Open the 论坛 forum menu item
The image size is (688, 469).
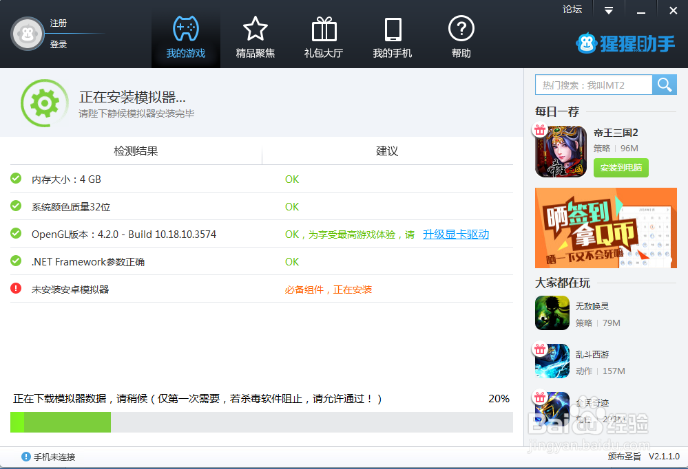coord(572,10)
